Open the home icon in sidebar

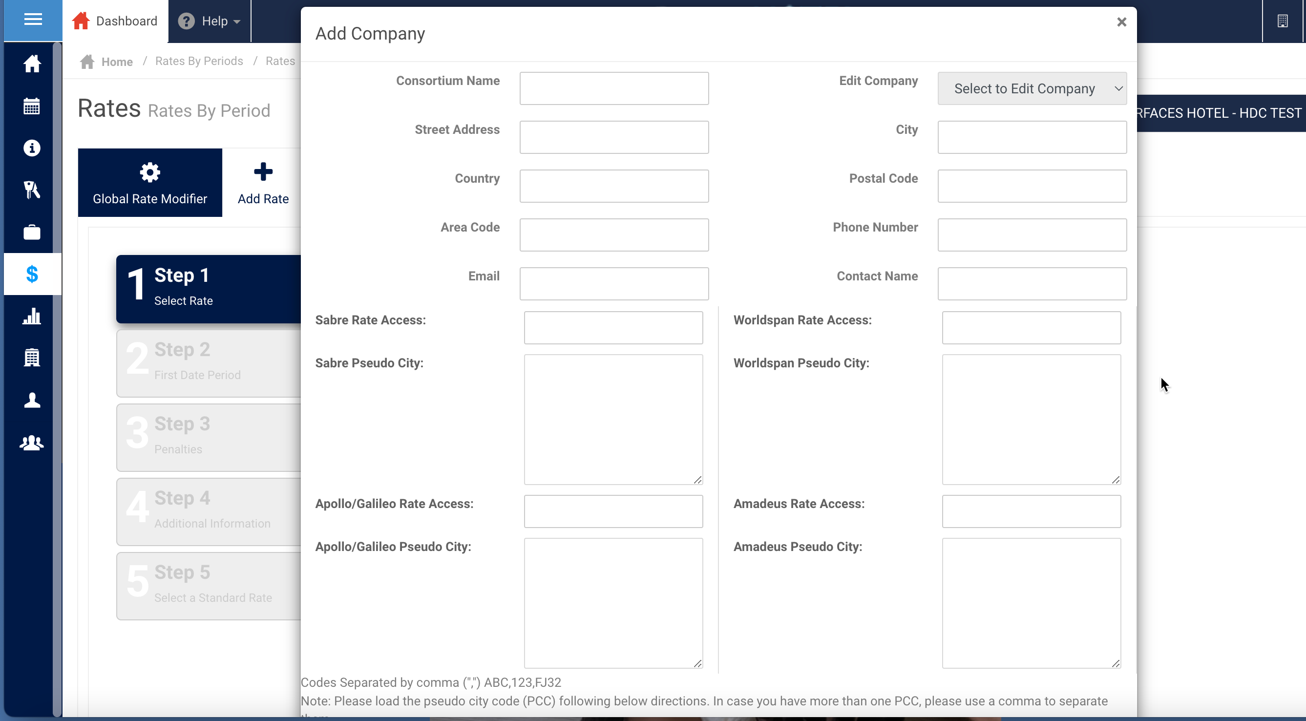32,64
